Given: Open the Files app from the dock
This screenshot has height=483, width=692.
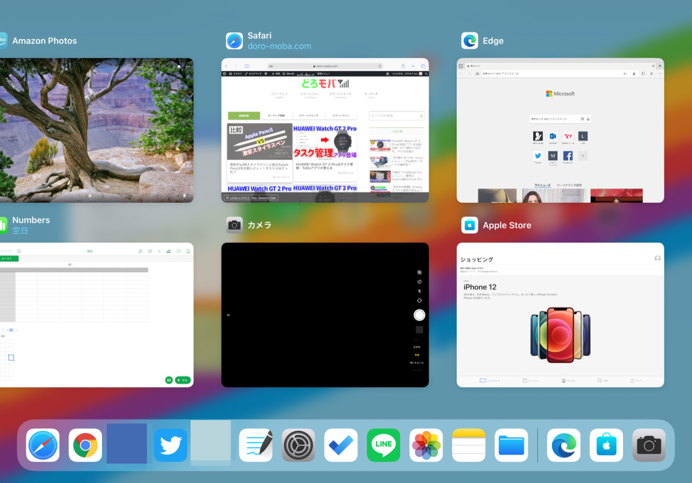Looking at the screenshot, I should pyautogui.click(x=511, y=445).
